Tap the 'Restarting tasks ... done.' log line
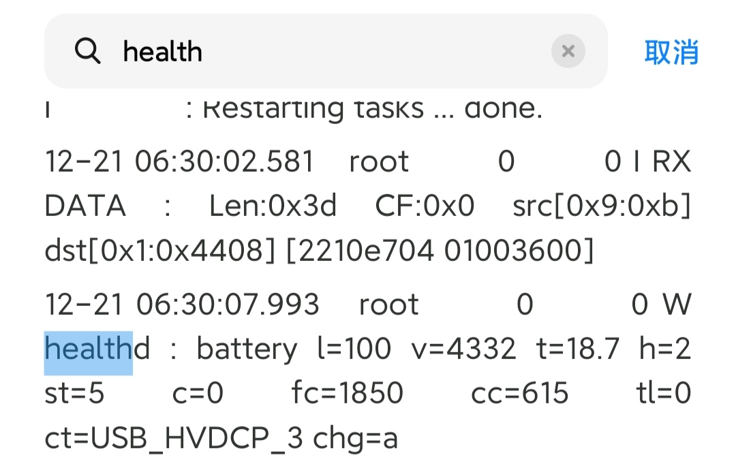Screen dimensions: 736x466 point(372,109)
